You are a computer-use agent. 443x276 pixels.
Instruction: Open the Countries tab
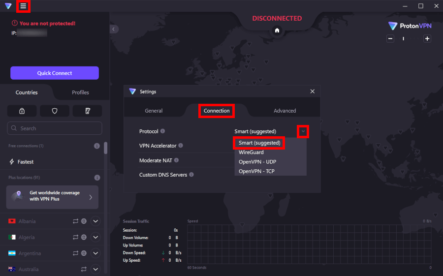click(27, 92)
